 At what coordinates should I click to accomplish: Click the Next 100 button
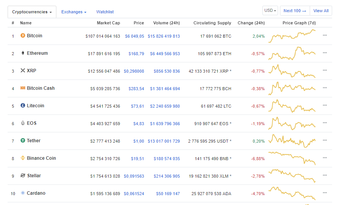point(295,11)
